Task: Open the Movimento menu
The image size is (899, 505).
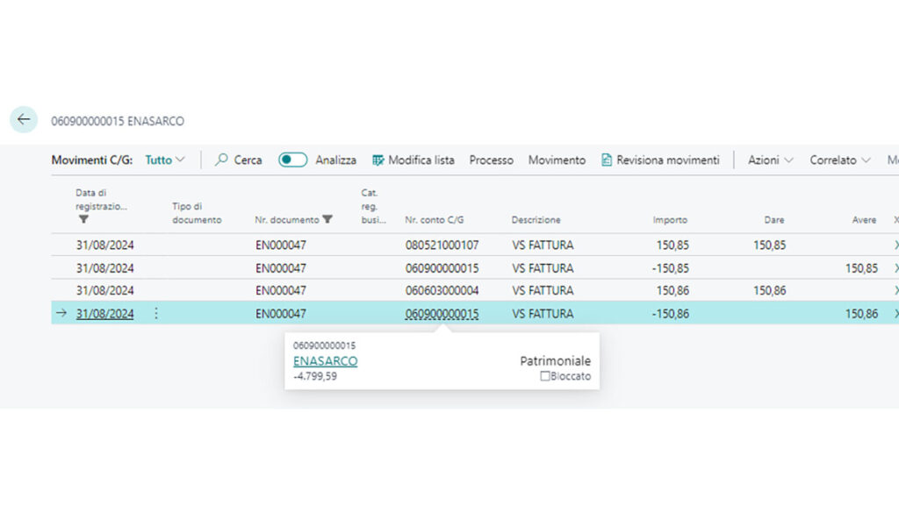Action: [557, 160]
